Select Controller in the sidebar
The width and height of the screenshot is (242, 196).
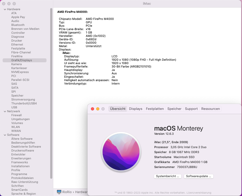point(18,33)
